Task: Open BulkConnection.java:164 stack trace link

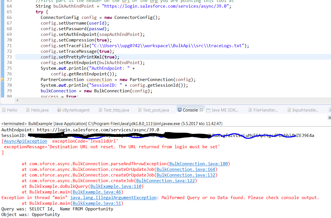Action: [186, 169]
